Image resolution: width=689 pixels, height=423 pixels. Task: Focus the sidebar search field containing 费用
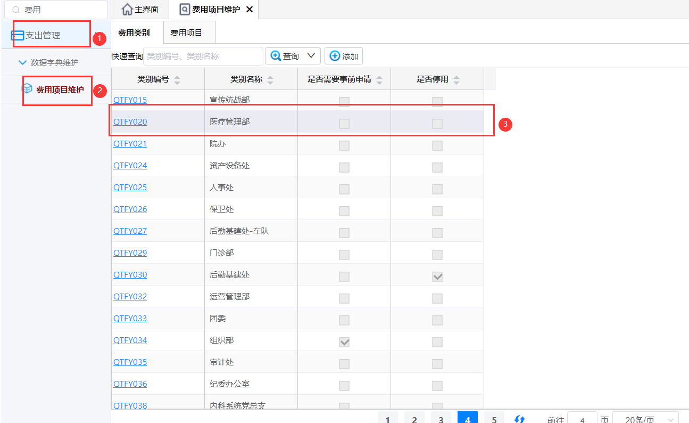coord(56,10)
